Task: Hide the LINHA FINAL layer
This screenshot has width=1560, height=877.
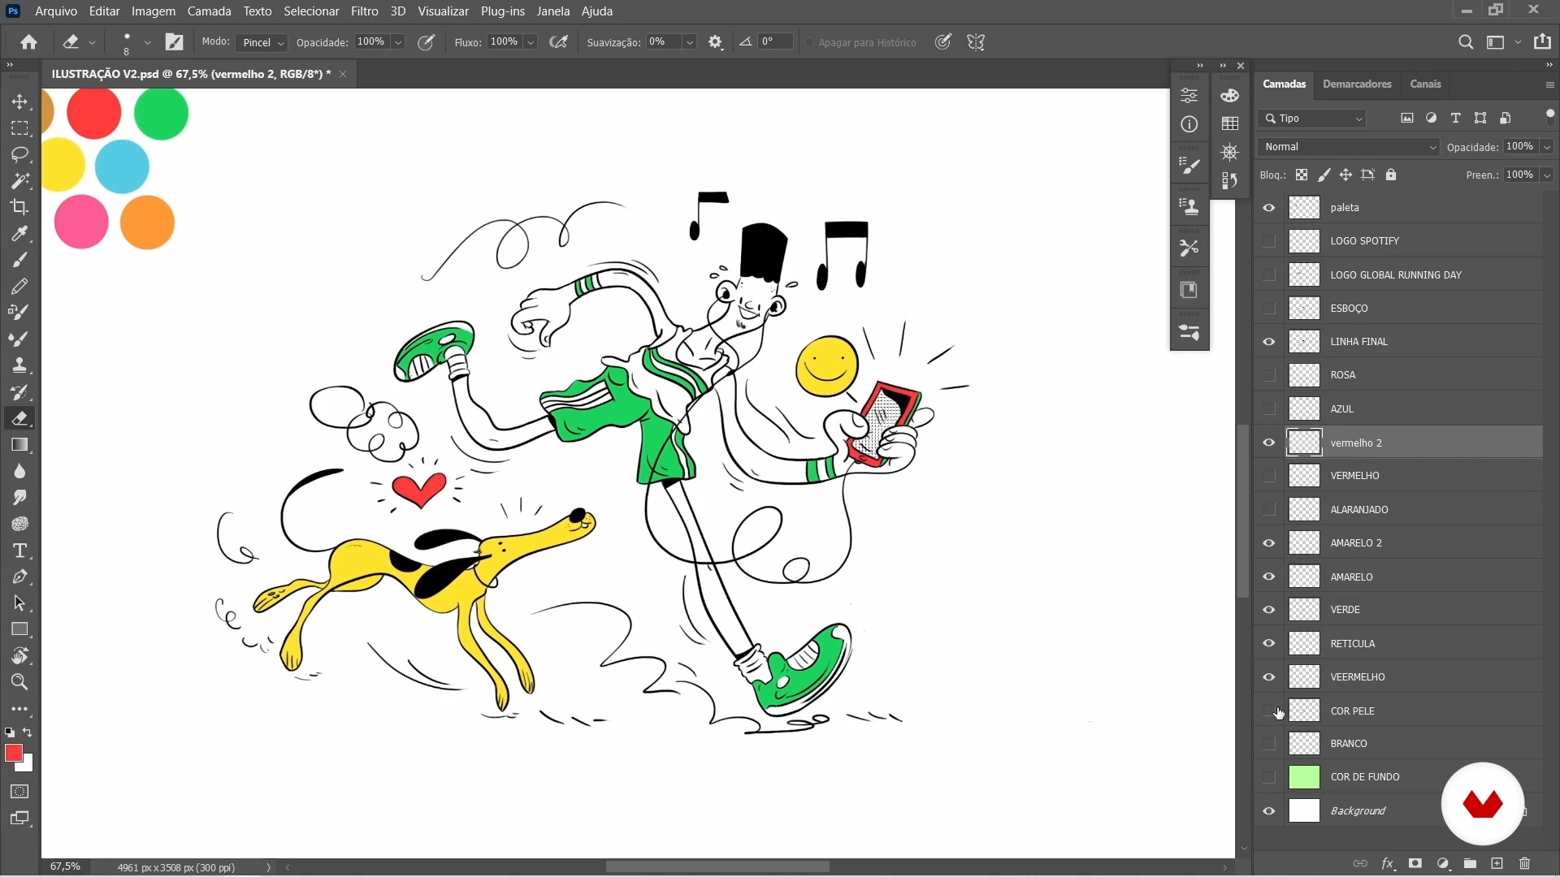Action: coord(1268,342)
